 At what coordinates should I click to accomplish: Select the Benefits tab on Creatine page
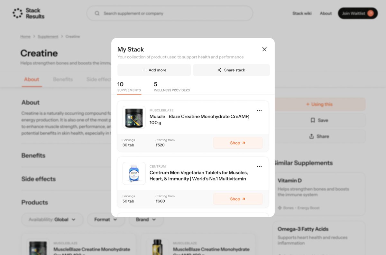click(63, 79)
